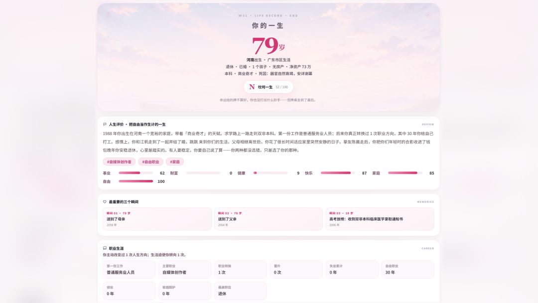Click the REVIEW section label
Image resolution: width=538 pixels, height=303 pixels.
[428, 125]
